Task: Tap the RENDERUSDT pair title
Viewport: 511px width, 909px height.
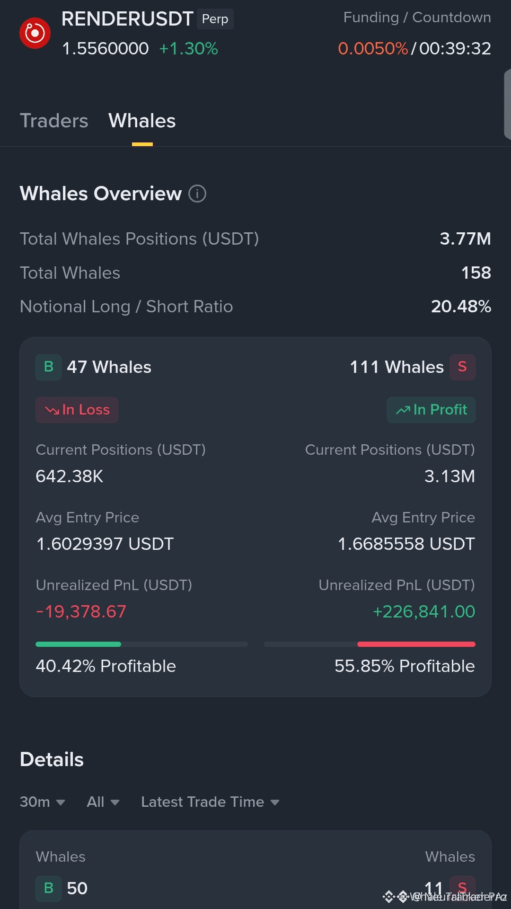Action: [x=127, y=19]
